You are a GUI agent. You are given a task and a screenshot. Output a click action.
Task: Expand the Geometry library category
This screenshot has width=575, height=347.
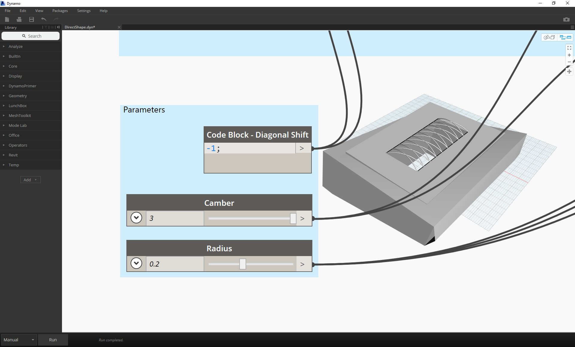(x=18, y=96)
